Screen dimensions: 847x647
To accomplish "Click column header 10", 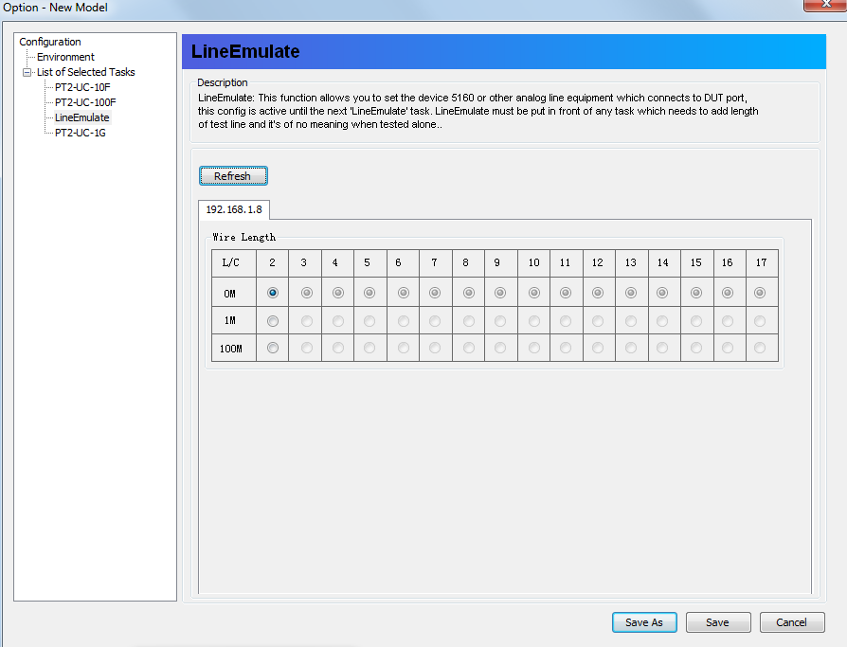I will (x=533, y=263).
